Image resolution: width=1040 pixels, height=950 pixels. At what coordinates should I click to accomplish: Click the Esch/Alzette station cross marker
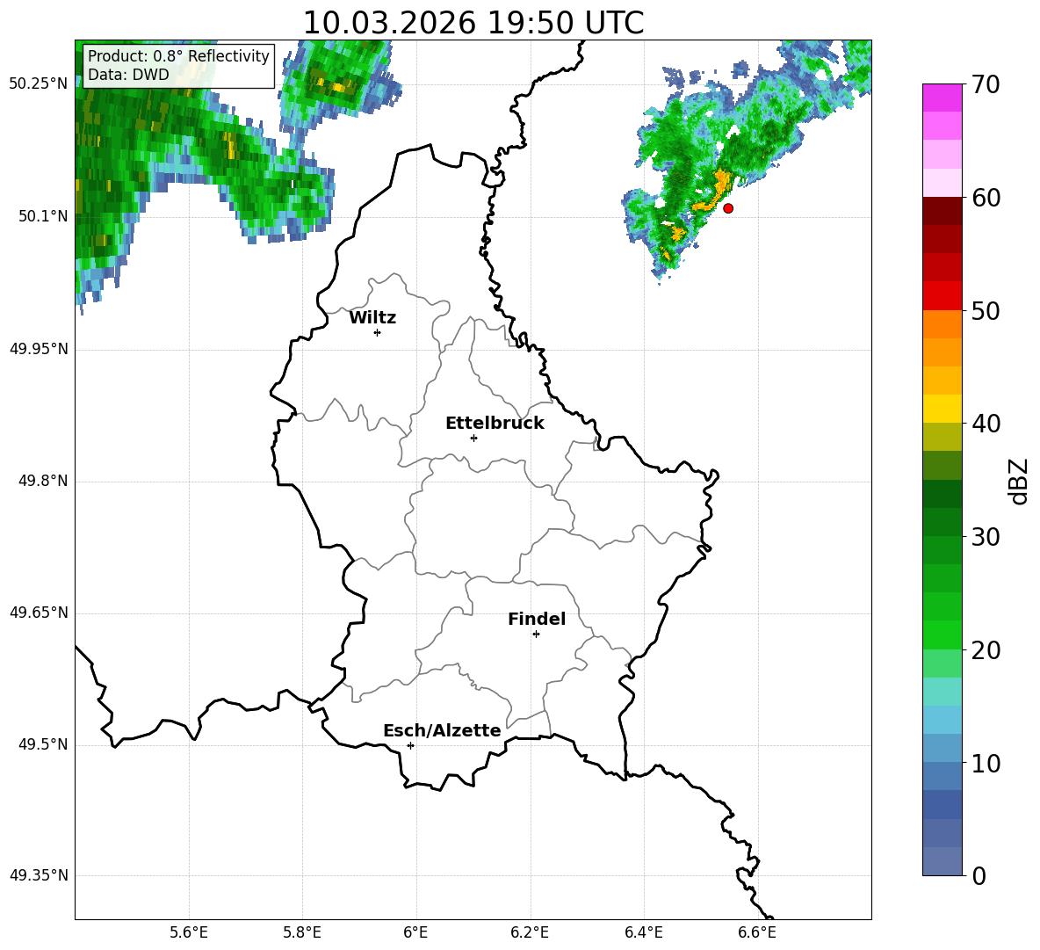pyautogui.click(x=410, y=745)
